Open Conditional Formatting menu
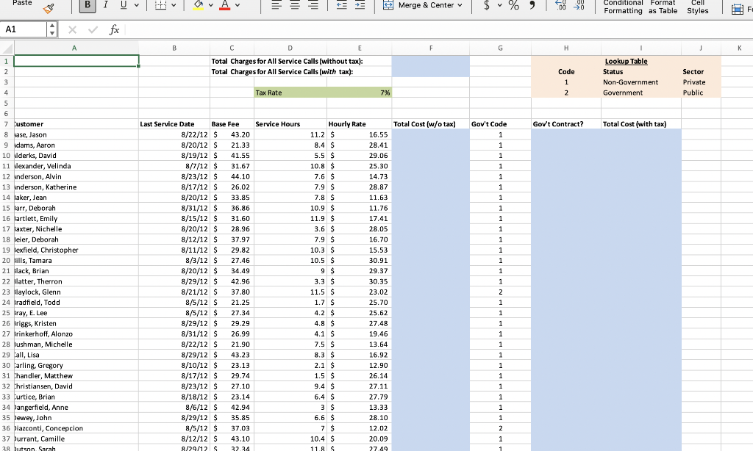Viewport: 753px width, 451px height. (623, 7)
